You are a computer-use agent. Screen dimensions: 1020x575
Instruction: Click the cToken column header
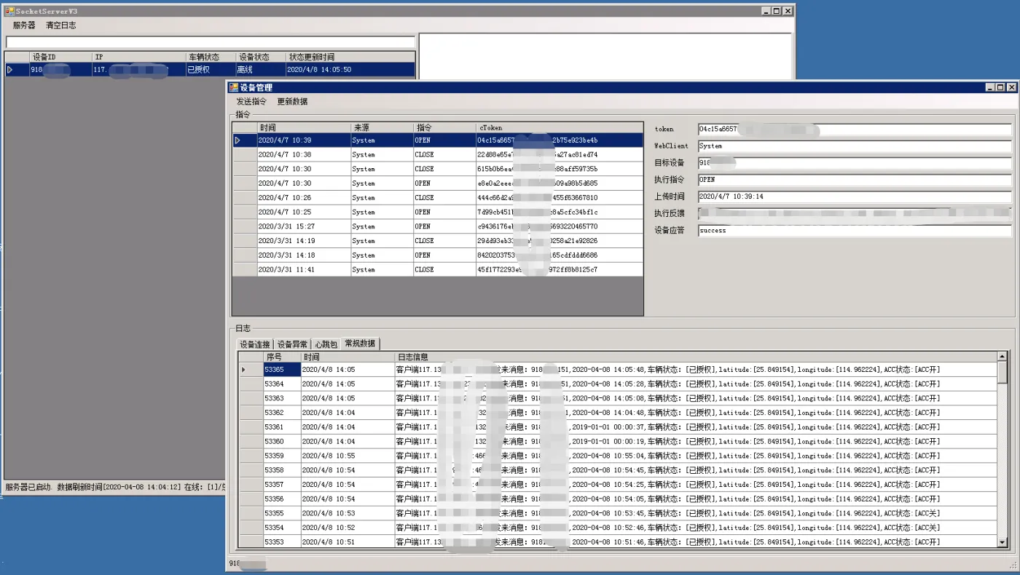tap(560, 127)
